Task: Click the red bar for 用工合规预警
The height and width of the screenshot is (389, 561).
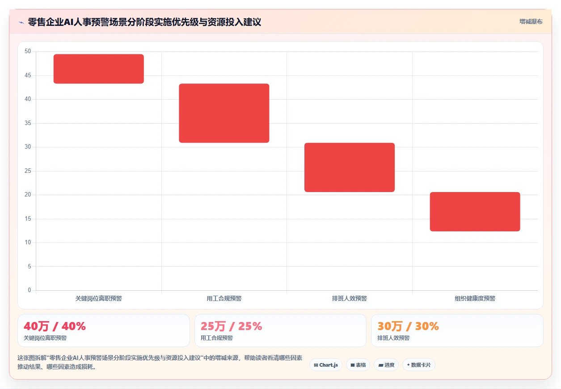Action: pos(224,113)
